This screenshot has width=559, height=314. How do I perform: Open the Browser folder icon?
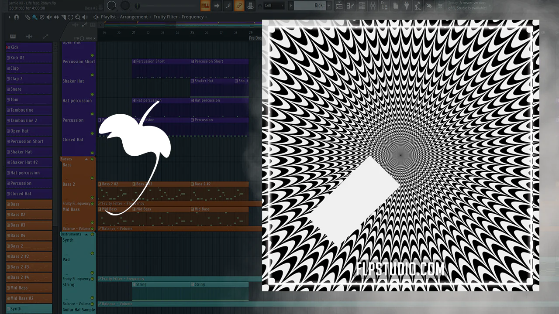pyautogui.click(x=384, y=6)
